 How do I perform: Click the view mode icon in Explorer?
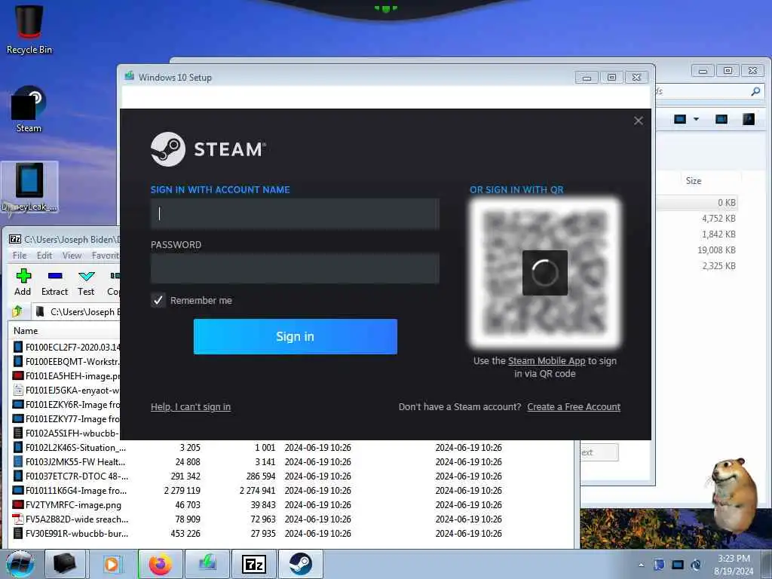[680, 119]
